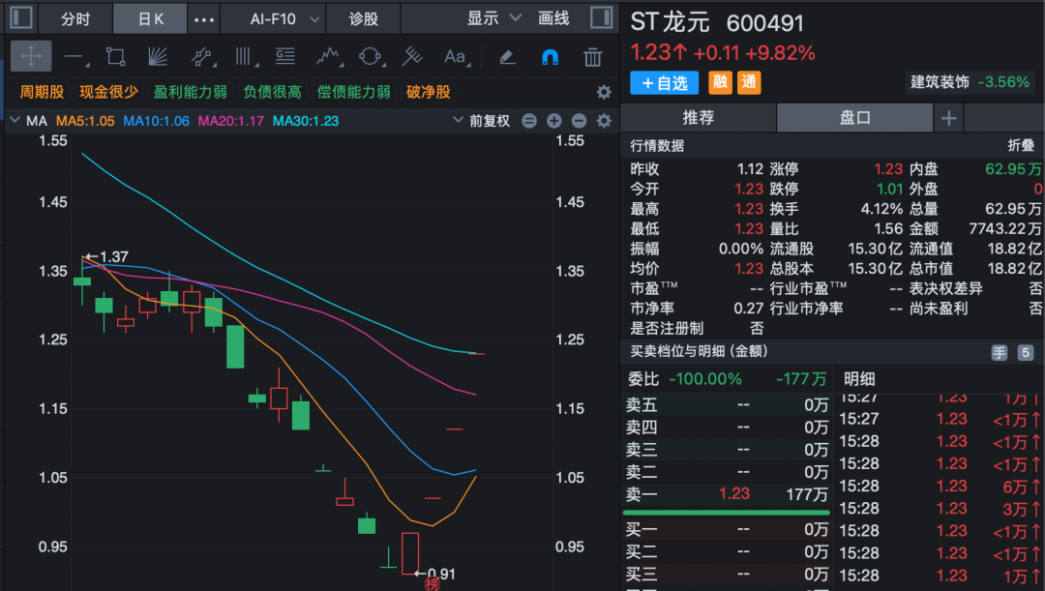Click the 负债很高 tag
The width and height of the screenshot is (1045, 591).
272,92
